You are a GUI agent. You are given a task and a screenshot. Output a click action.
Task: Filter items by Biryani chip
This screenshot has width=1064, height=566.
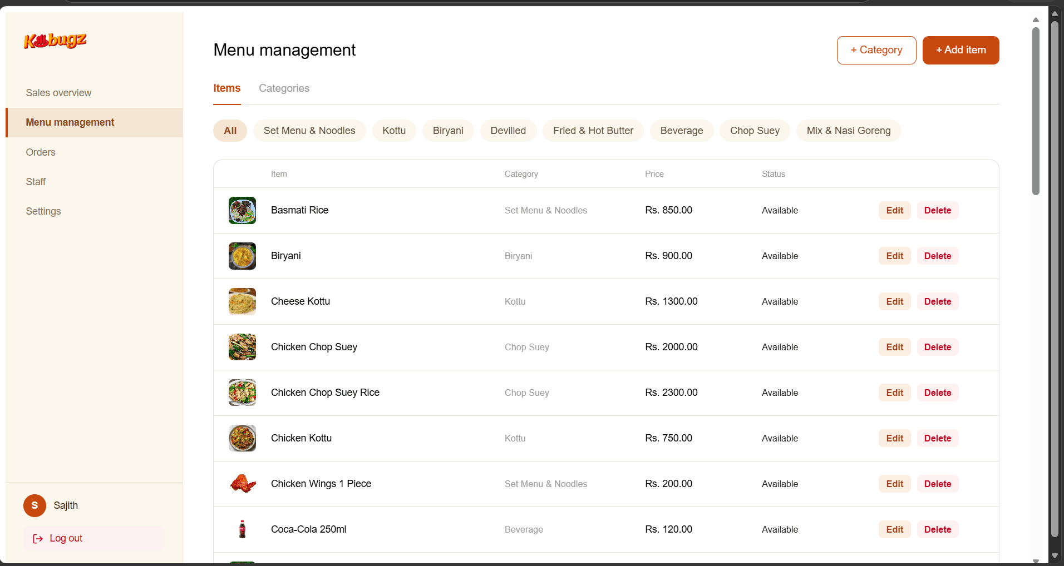click(448, 131)
